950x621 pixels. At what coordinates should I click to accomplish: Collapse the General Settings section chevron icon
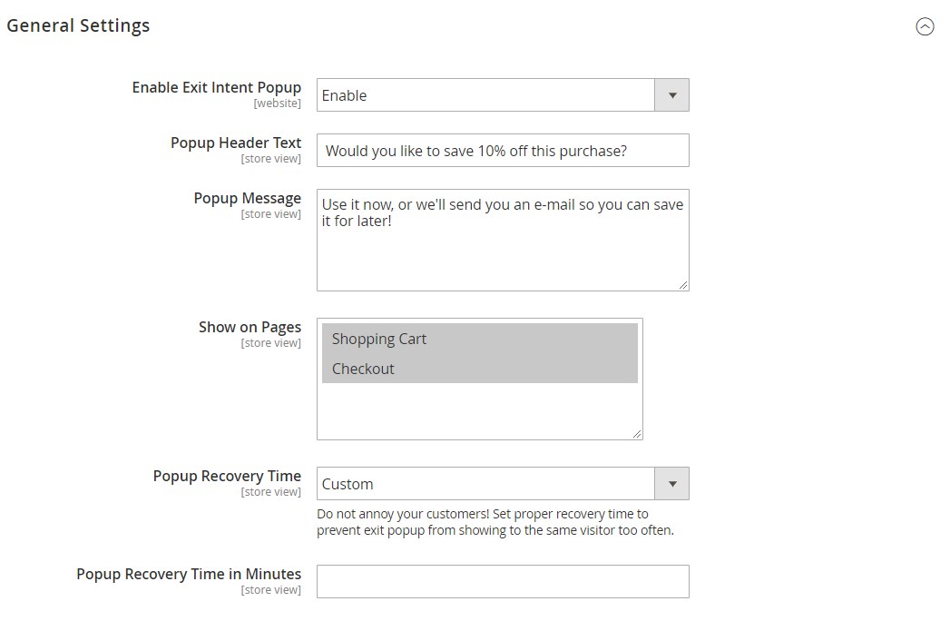pos(925,27)
